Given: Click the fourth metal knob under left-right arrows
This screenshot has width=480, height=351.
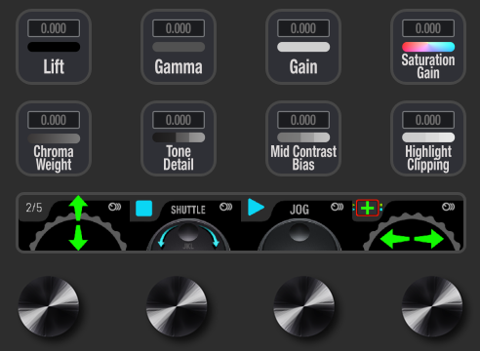Looking at the screenshot, I should [x=432, y=306].
